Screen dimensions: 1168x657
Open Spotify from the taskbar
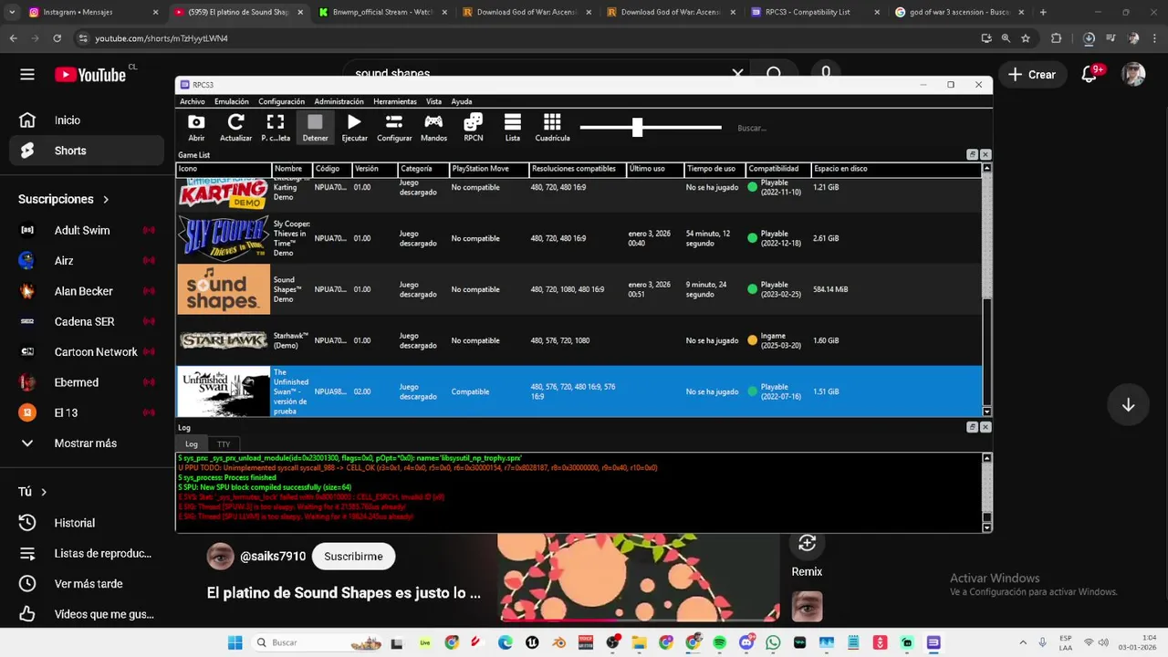click(x=720, y=642)
